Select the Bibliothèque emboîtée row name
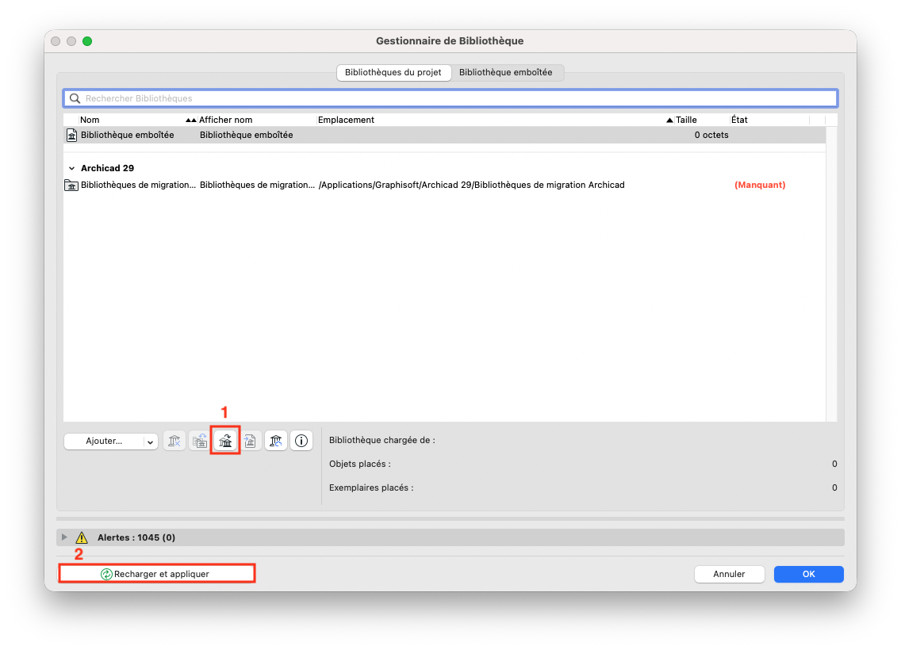 click(128, 135)
